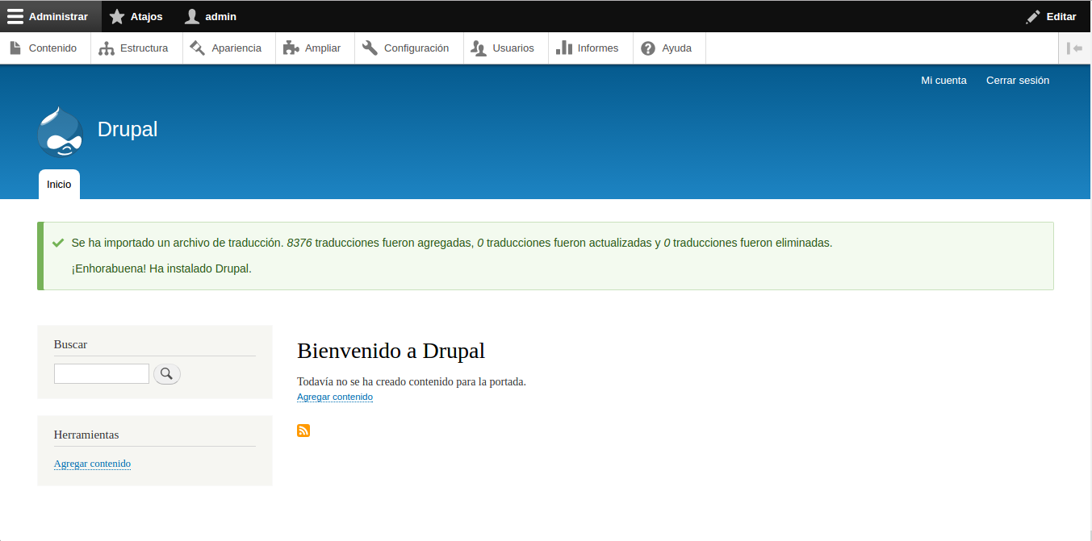Click the Informes bar chart icon
Viewport: 1092px width, 541px height.
click(x=564, y=48)
